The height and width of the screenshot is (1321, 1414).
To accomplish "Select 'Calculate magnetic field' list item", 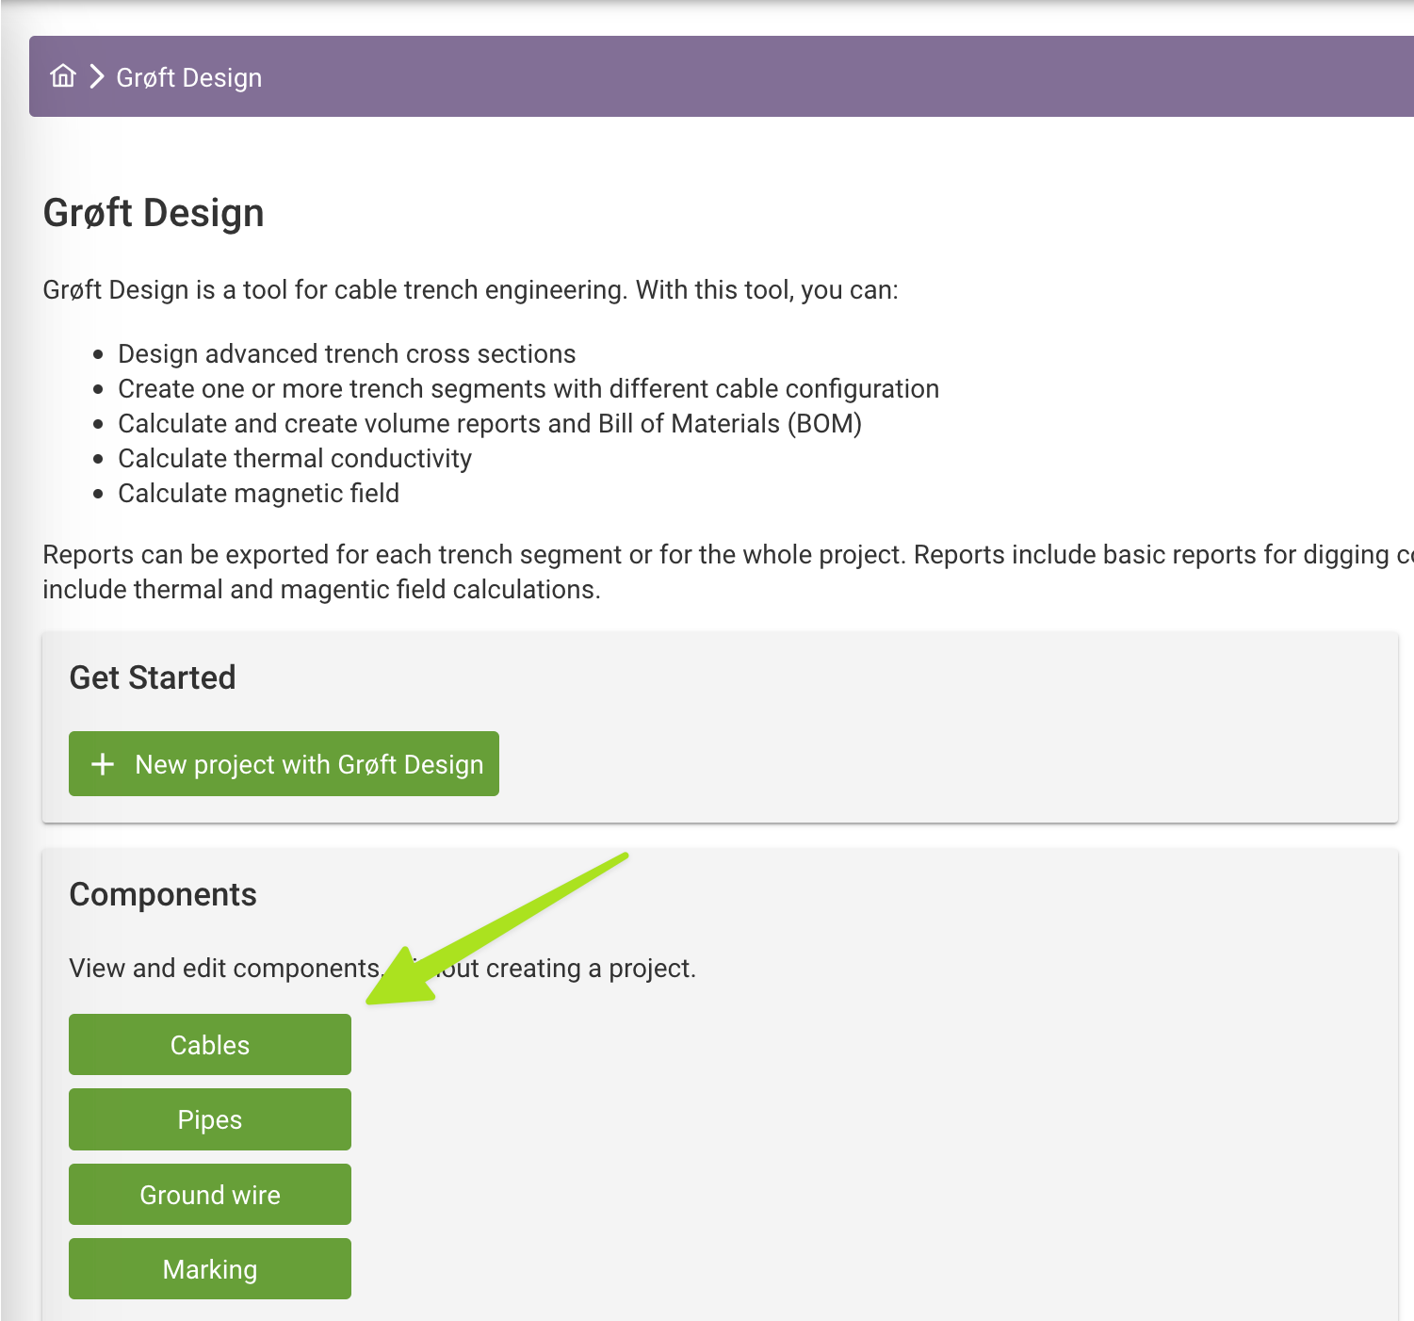I will coord(259,493).
